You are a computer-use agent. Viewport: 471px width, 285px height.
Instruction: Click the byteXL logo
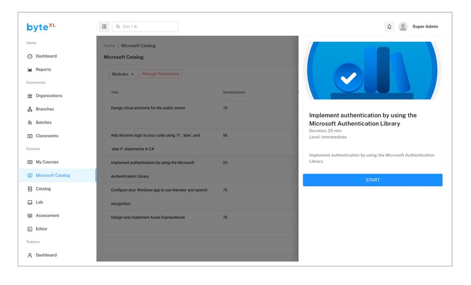tap(41, 27)
